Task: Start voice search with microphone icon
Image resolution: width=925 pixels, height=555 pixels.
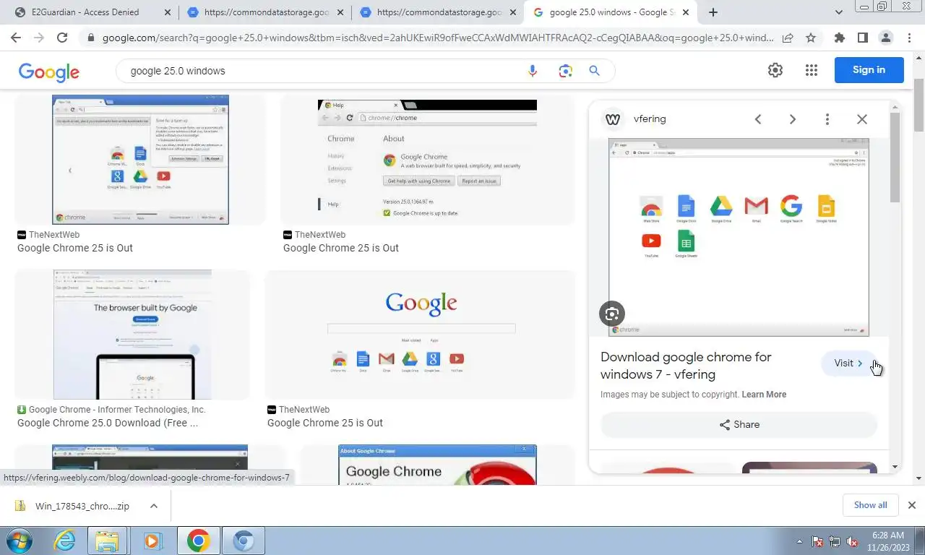Action: pyautogui.click(x=533, y=71)
